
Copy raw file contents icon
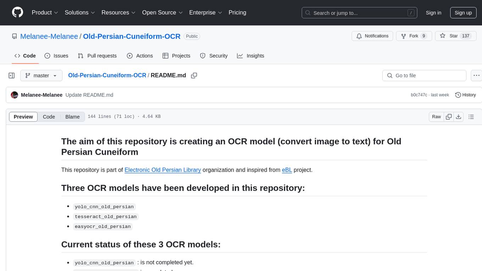tap(449, 117)
